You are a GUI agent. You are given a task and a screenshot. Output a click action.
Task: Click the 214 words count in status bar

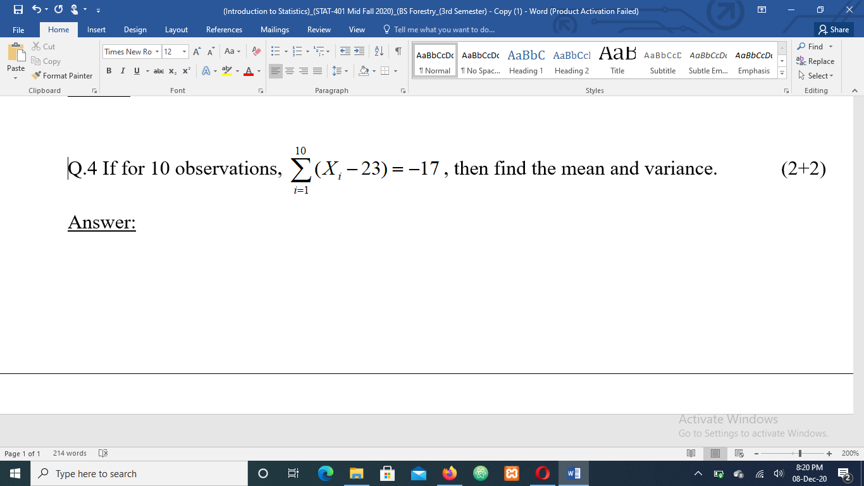tap(69, 453)
